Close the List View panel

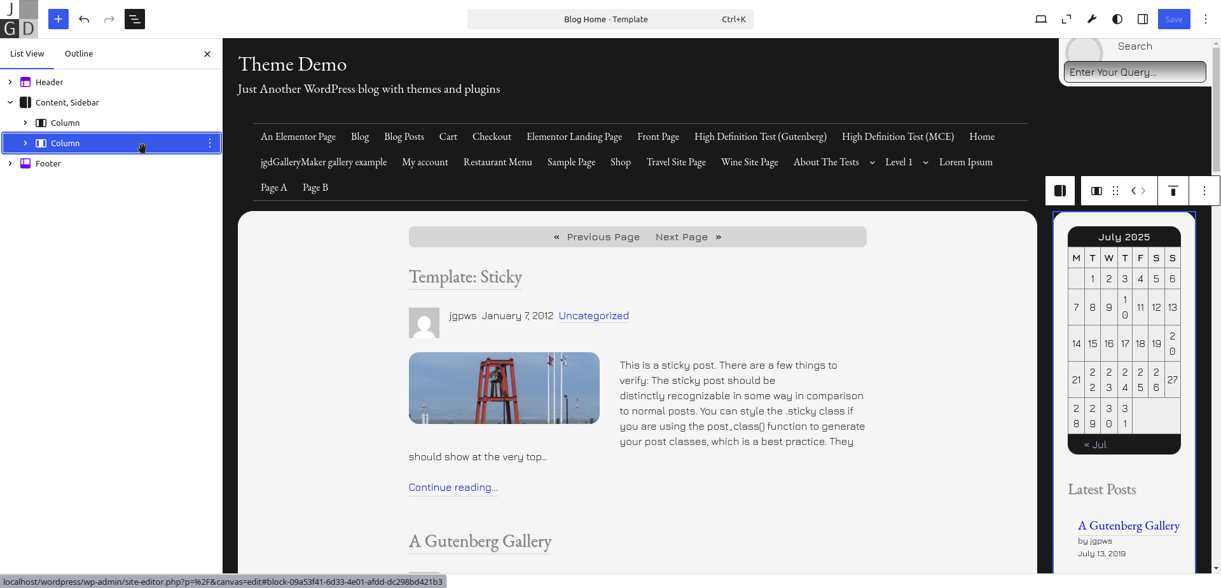207,54
